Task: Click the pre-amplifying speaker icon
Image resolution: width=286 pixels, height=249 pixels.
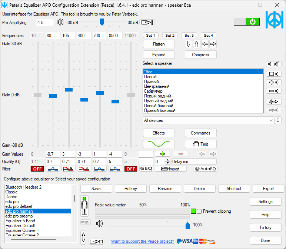Action: click(x=60, y=23)
